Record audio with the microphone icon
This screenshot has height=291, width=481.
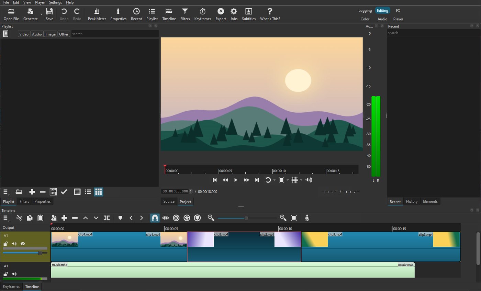307,218
